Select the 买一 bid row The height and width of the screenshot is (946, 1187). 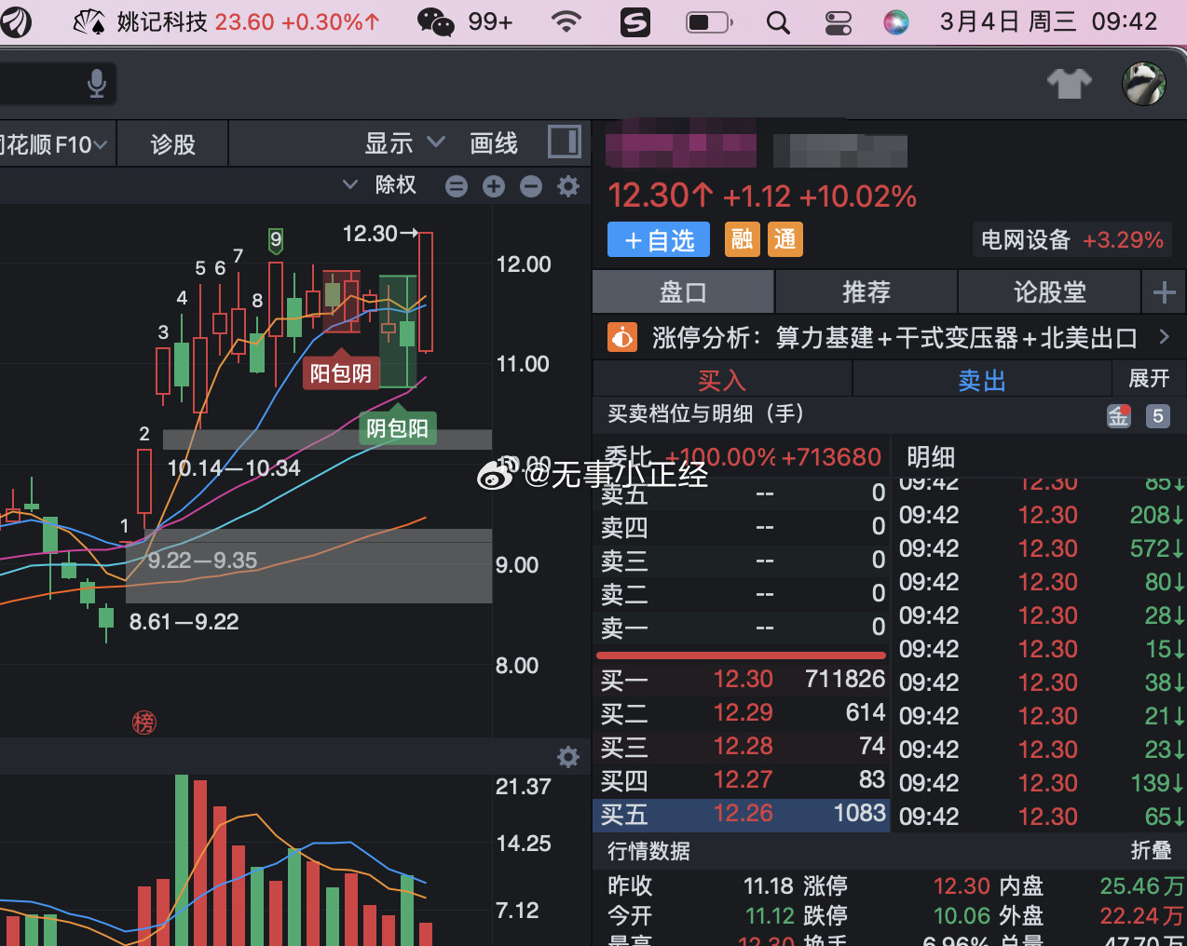(742, 680)
